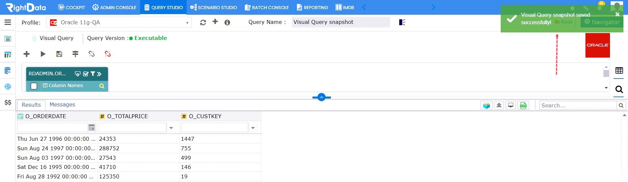Open the filter icon on RDADMIN table card

point(93,74)
